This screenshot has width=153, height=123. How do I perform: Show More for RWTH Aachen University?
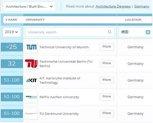pyautogui.click(x=107, y=97)
